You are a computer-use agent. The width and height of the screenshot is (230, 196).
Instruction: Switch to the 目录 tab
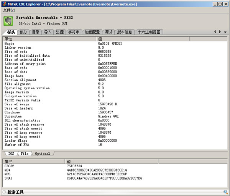pos(36,32)
